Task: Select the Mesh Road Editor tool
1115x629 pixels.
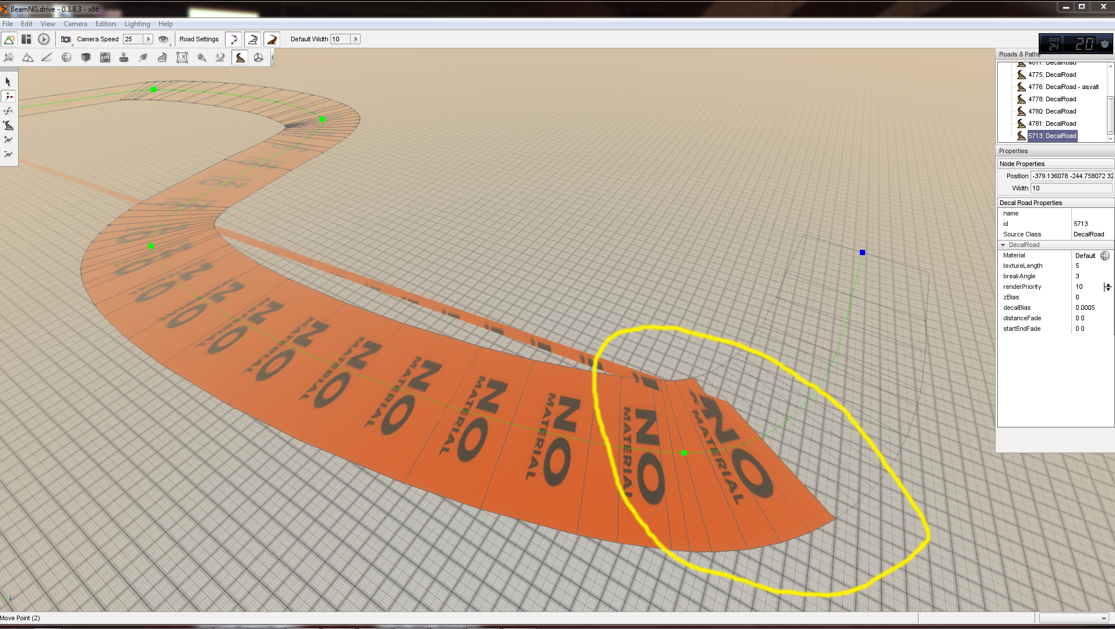Action: [x=163, y=57]
